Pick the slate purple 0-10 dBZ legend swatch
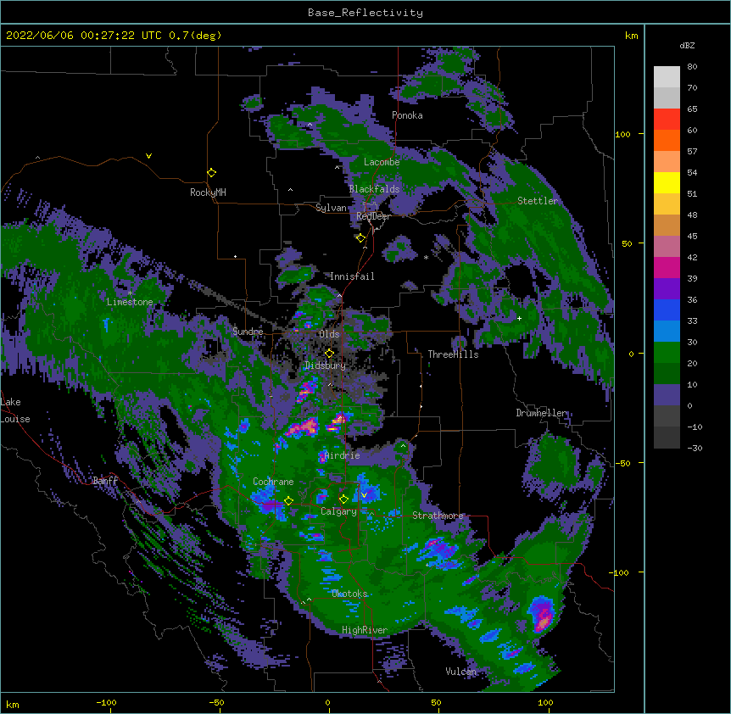 667,395
